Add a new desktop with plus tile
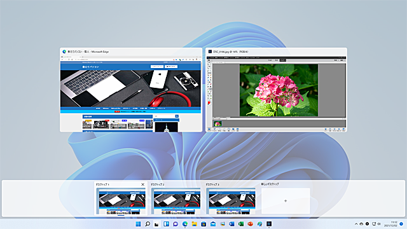Image resolution: width=407 pixels, height=229 pixels. (x=286, y=201)
